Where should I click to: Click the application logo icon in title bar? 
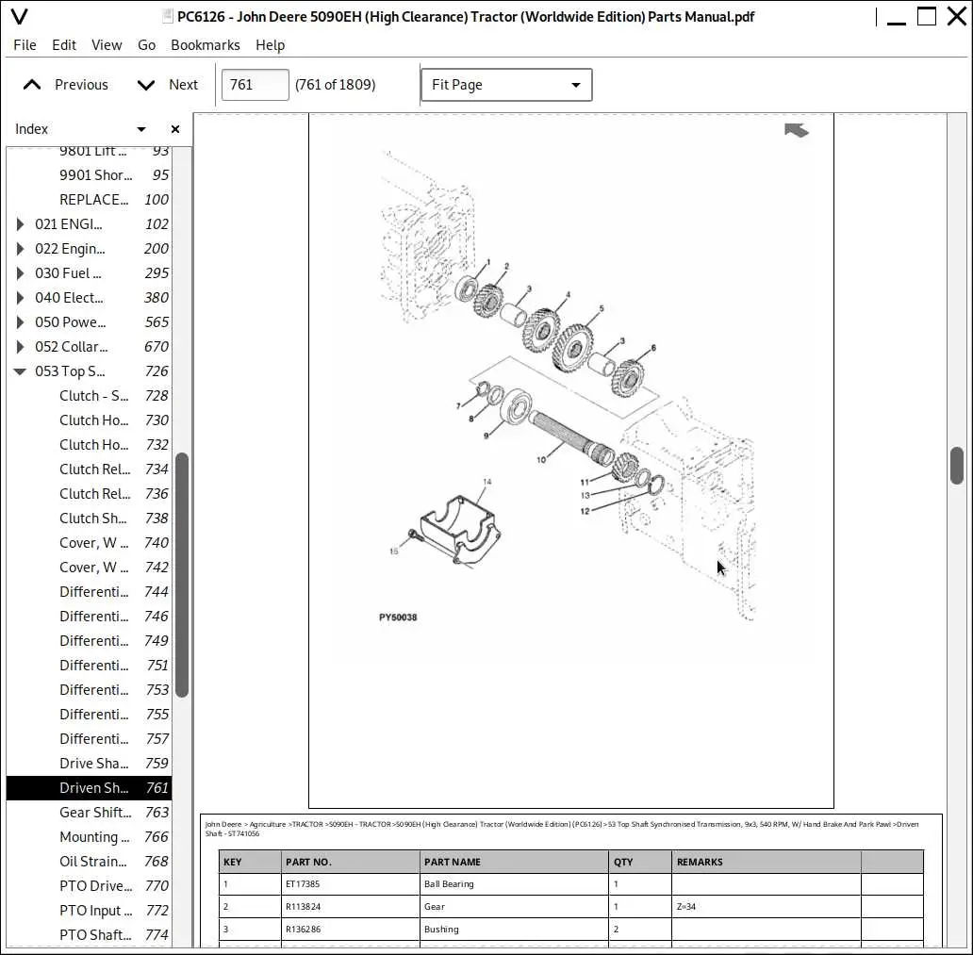[19, 17]
